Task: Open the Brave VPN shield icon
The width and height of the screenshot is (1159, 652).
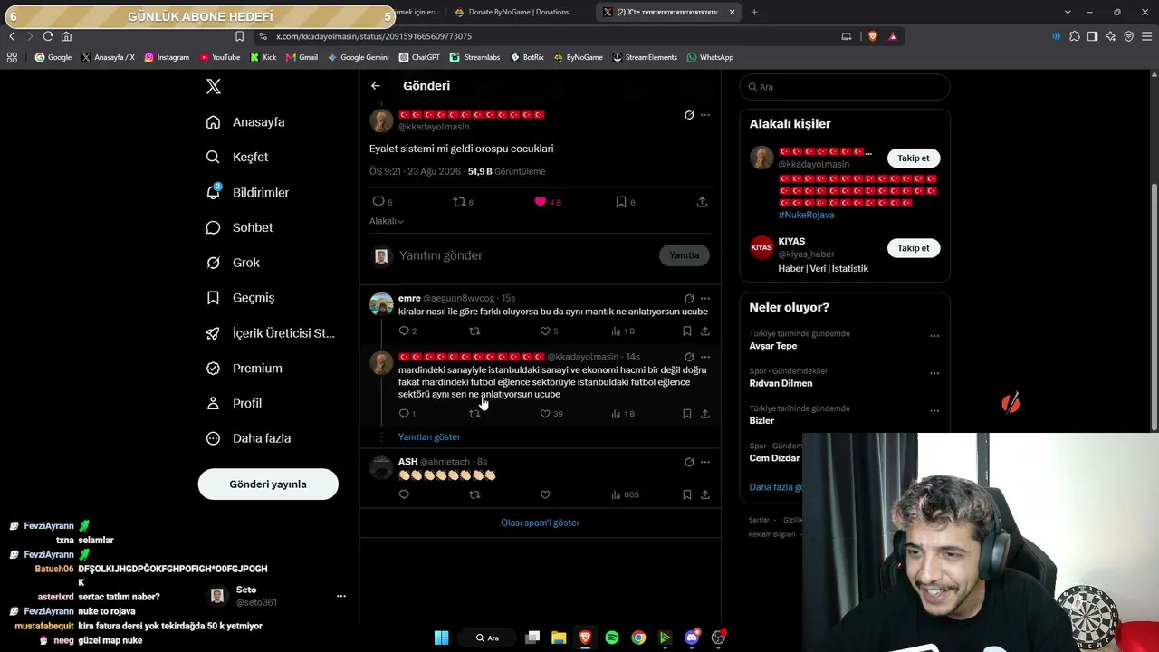Action: click(x=1129, y=36)
